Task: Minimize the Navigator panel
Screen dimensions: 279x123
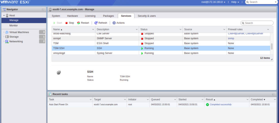Action: (43, 9)
